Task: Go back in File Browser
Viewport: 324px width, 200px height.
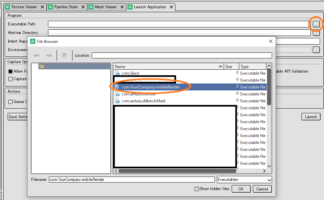Action: (x=36, y=55)
